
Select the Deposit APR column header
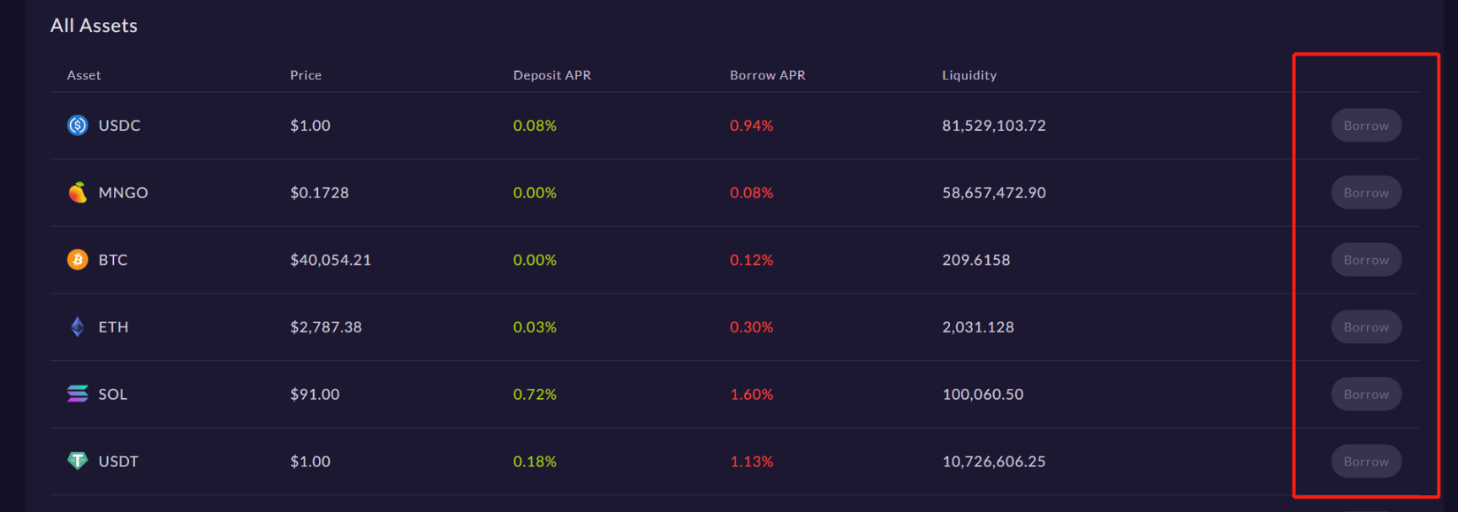[x=552, y=75]
